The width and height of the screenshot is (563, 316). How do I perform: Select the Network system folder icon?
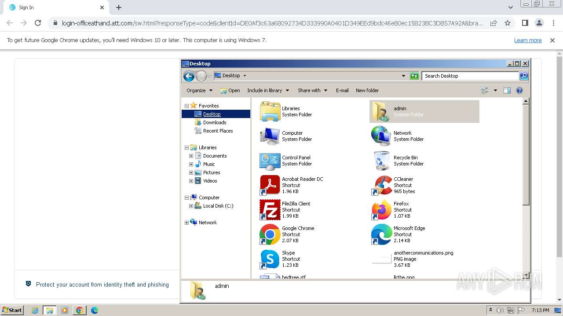coord(381,136)
